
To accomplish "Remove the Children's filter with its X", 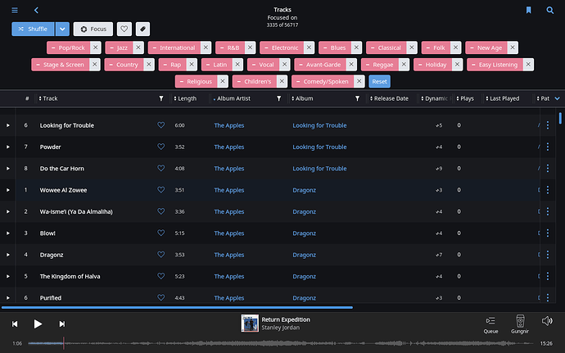I will [282, 81].
